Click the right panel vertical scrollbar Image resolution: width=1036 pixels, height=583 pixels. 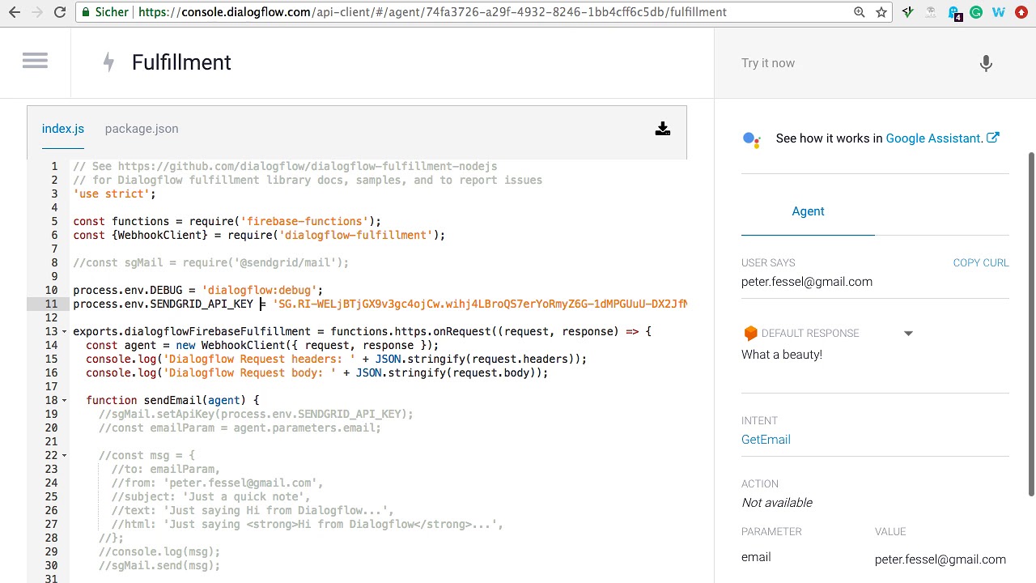(1031, 324)
